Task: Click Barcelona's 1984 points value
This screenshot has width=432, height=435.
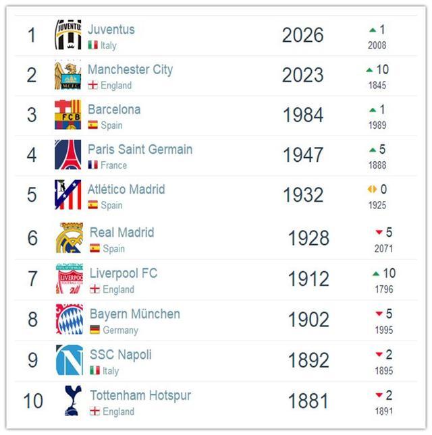Action: [x=303, y=115]
